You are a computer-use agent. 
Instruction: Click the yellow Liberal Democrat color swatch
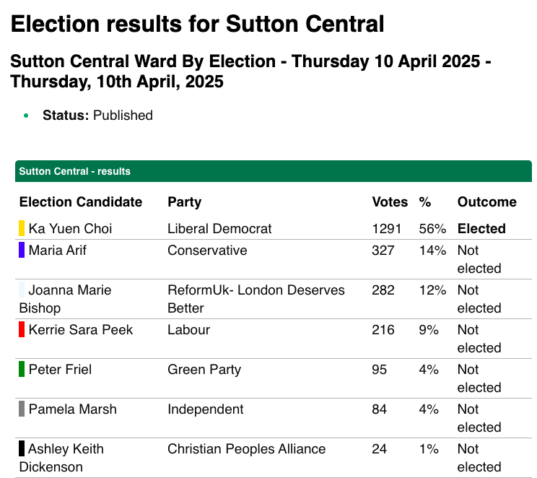22,229
